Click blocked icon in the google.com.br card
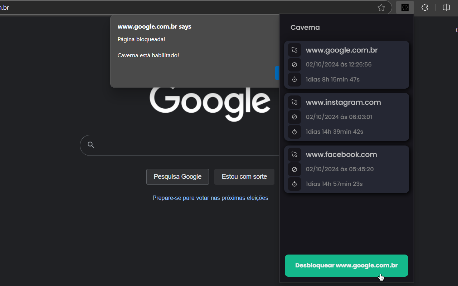The image size is (458, 286). click(x=294, y=65)
